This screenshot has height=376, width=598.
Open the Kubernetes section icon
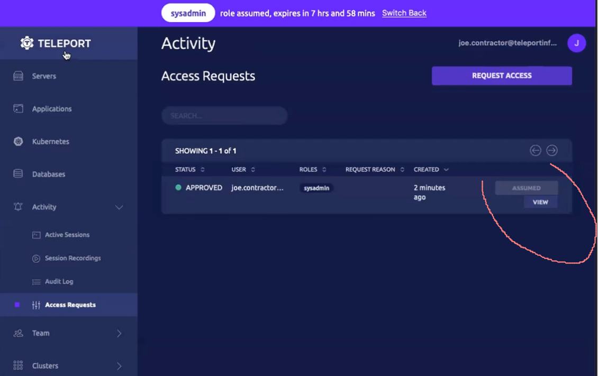point(17,141)
